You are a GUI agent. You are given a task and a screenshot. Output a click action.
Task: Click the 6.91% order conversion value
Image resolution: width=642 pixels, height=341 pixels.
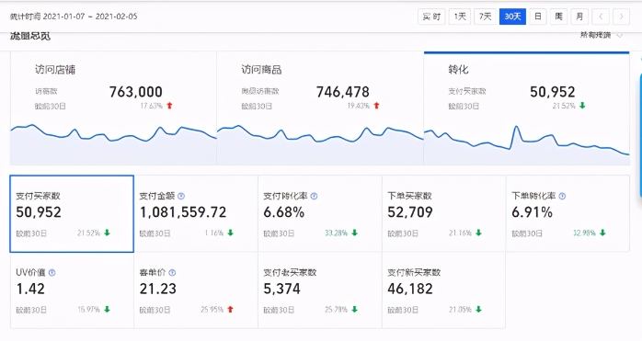click(532, 212)
